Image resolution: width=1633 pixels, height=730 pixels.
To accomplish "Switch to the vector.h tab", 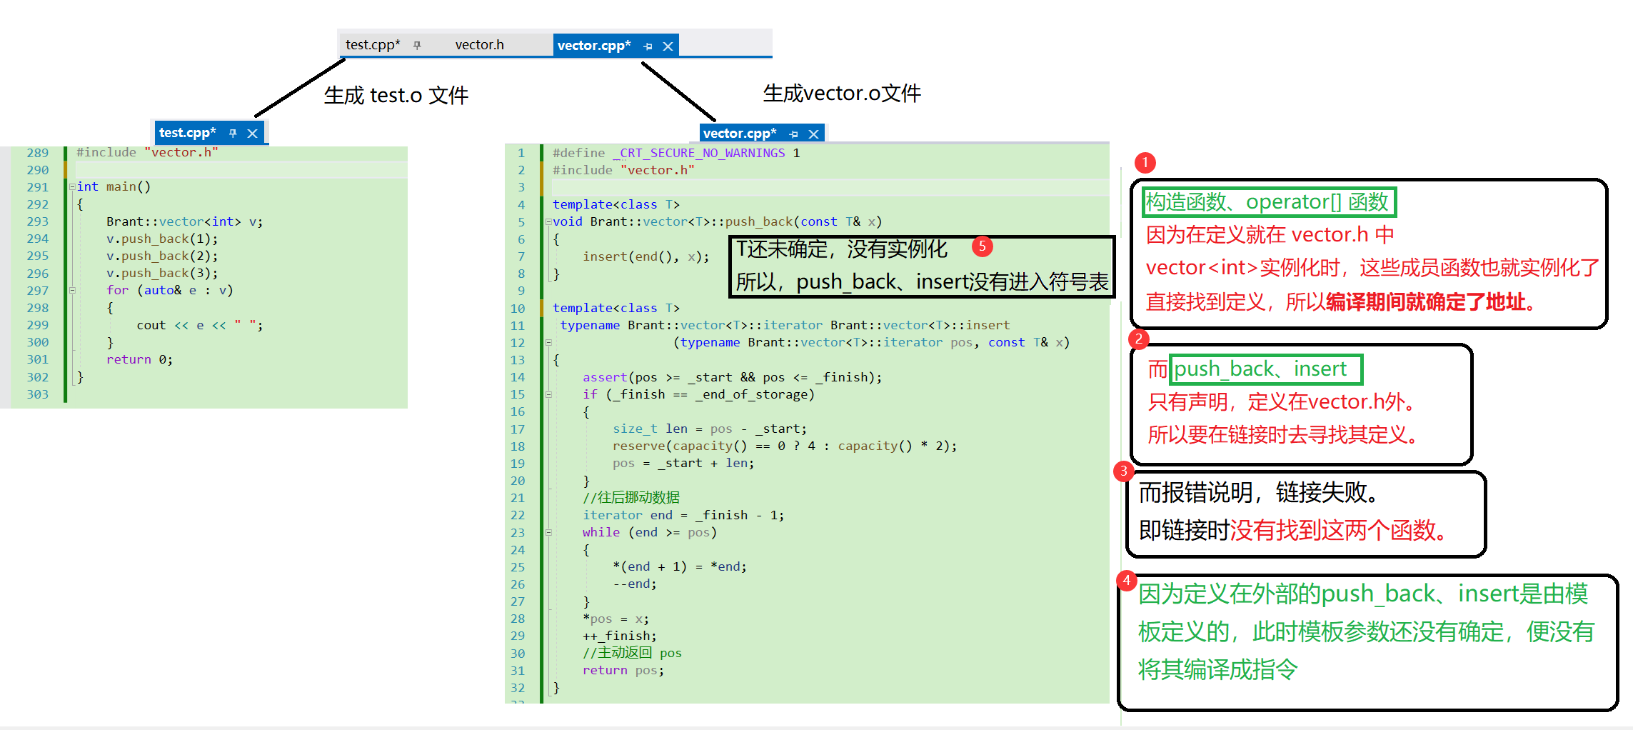I will pos(480,45).
